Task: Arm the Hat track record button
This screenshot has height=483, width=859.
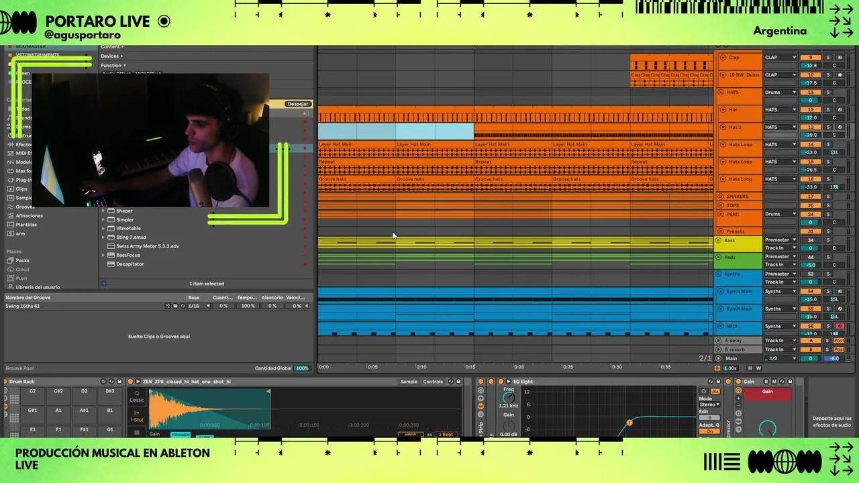Action: pyautogui.click(x=840, y=109)
